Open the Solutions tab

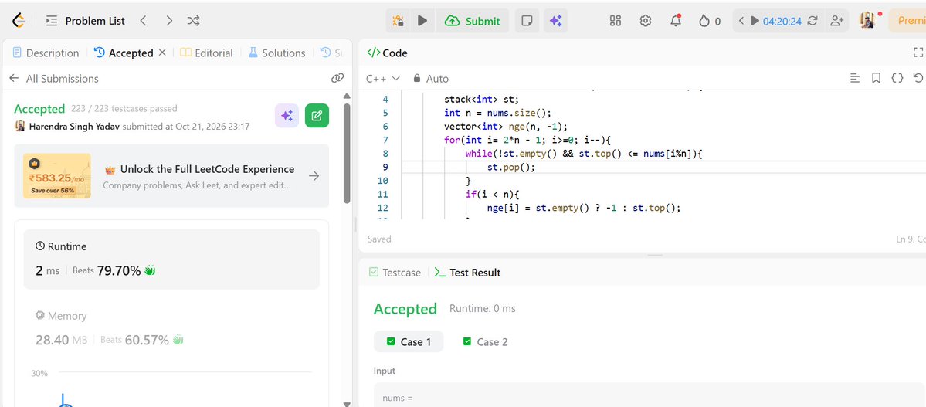pyautogui.click(x=276, y=53)
